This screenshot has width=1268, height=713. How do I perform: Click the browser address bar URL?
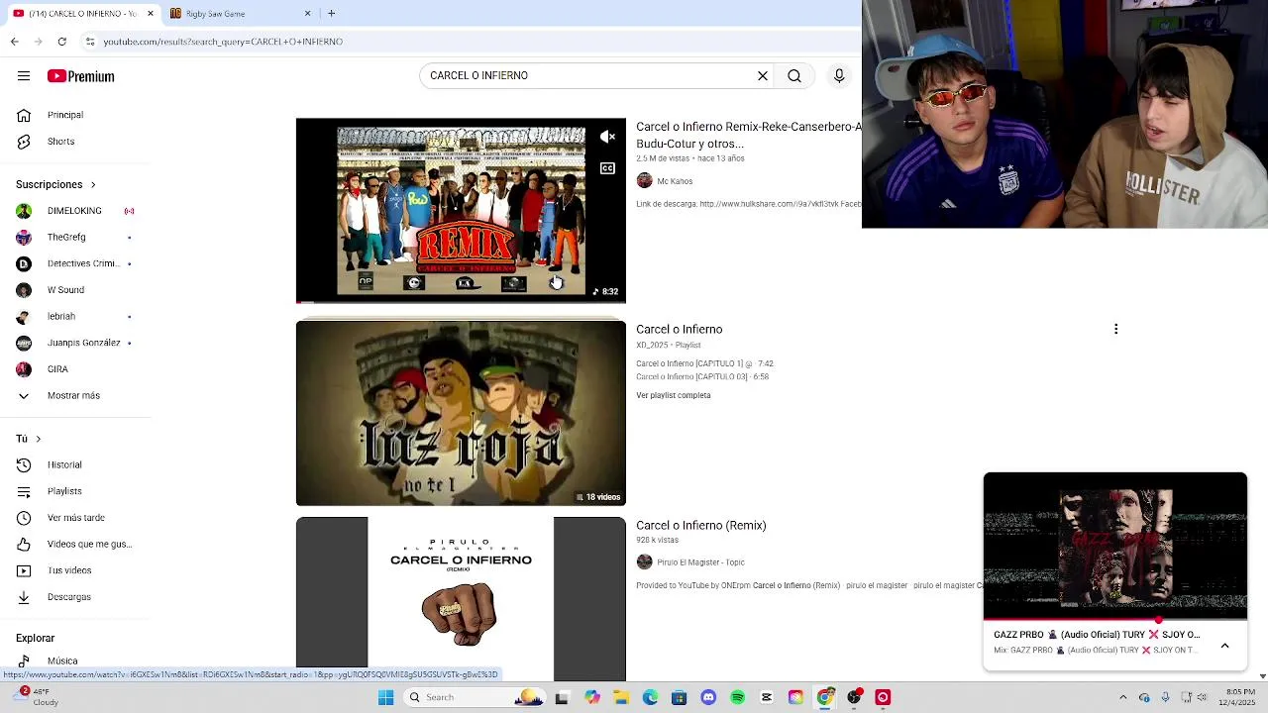223,42
